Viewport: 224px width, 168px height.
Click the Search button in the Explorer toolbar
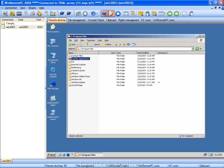click(x=95, y=45)
